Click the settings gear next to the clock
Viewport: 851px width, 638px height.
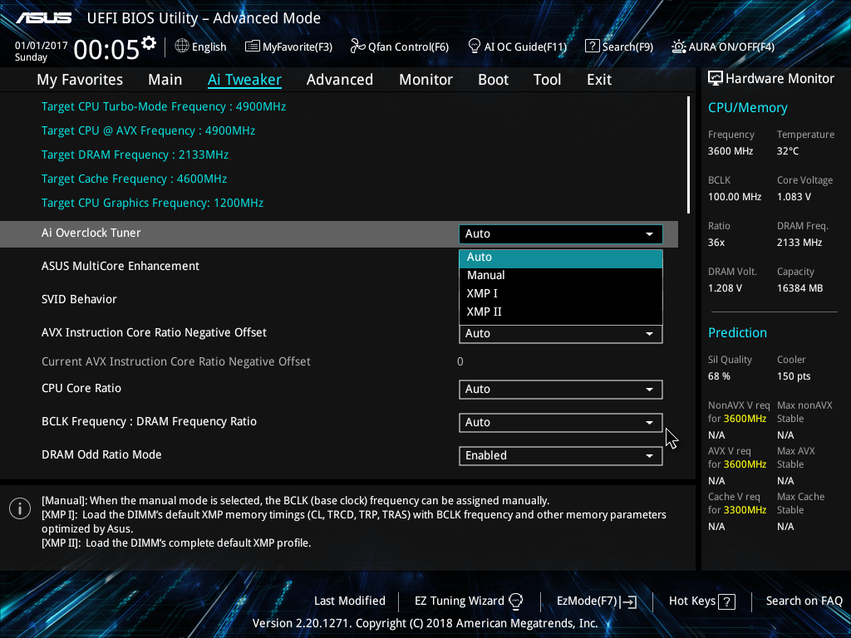point(149,43)
